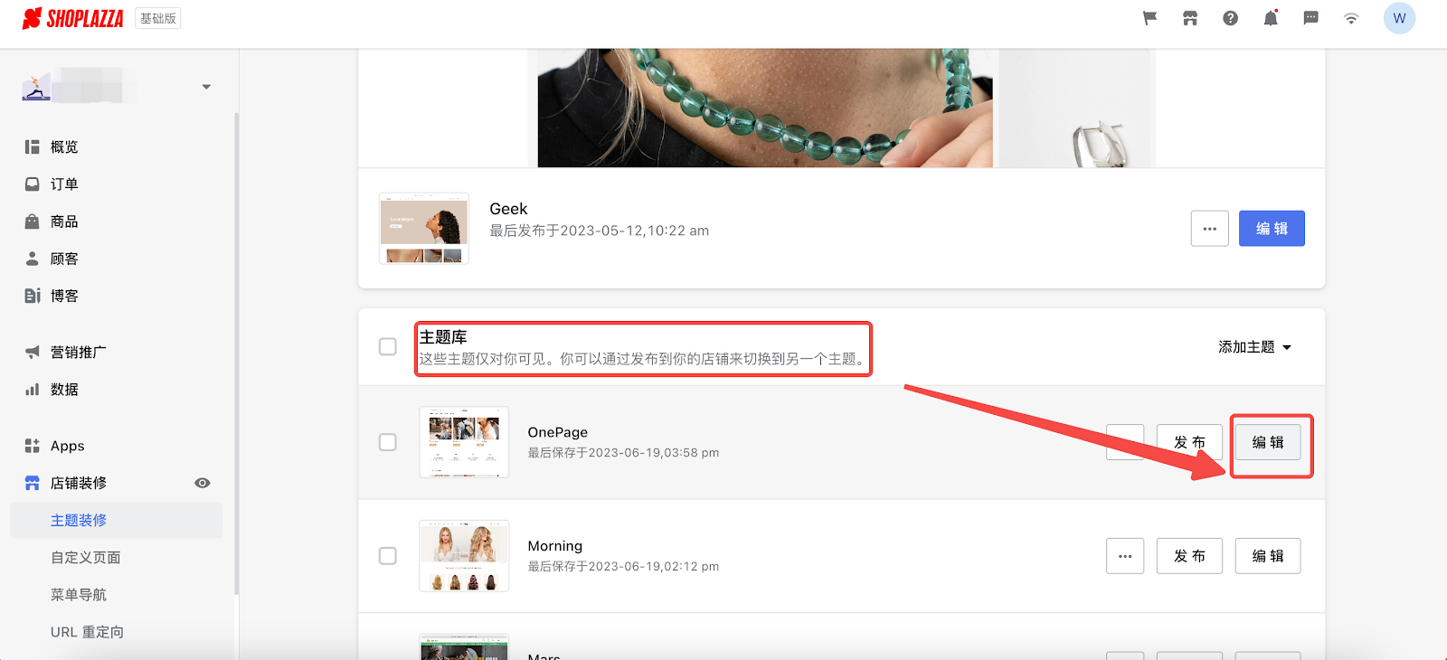The height and width of the screenshot is (660, 1447).
Task: Open the Morning theme more options menu
Action: (1125, 556)
